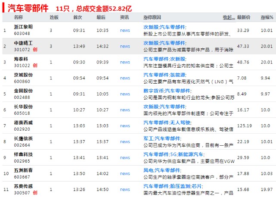Sort by the 最新价 column header
Viewport: 276px width, 197px height.
[x=244, y=17]
